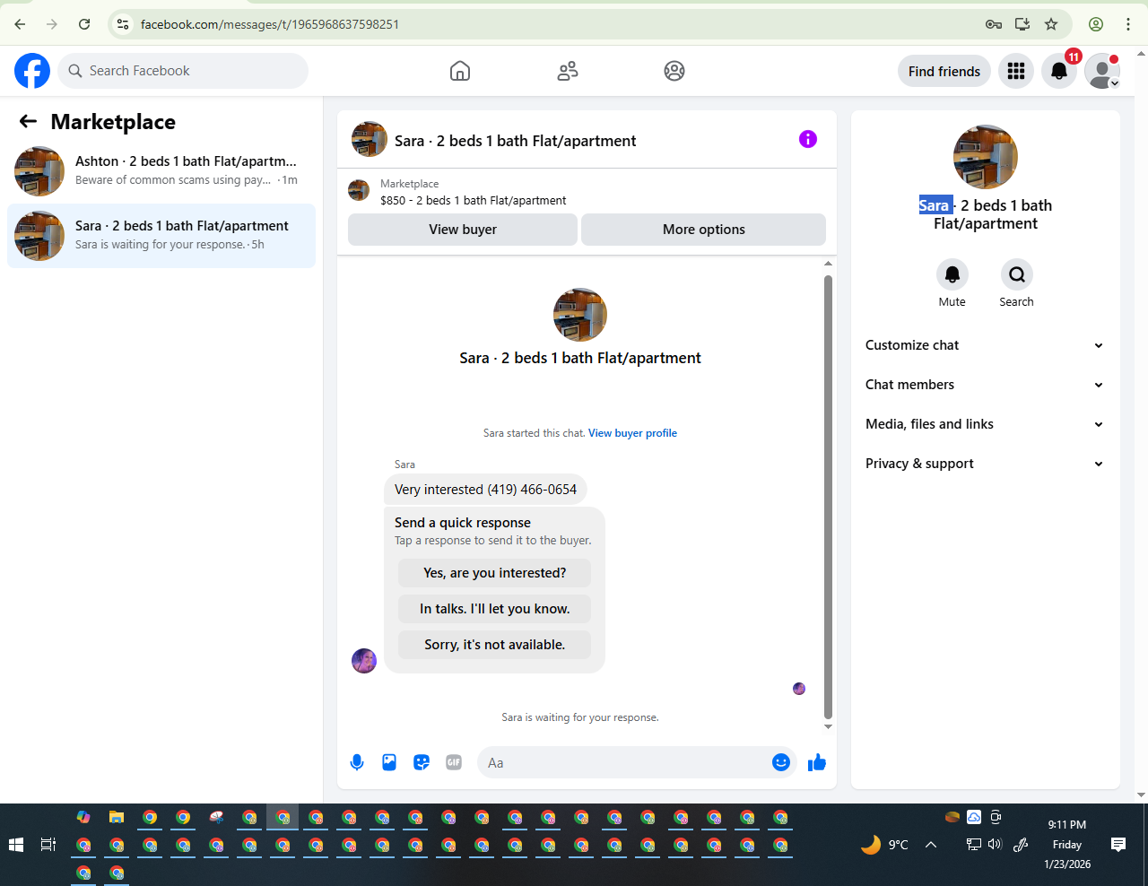This screenshot has height=886, width=1148.
Task: Open conversation information purple icon
Action: (x=808, y=139)
